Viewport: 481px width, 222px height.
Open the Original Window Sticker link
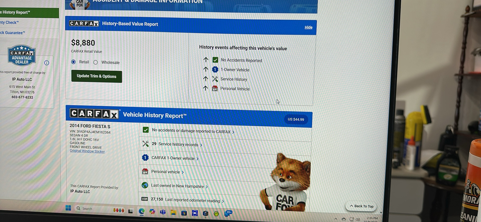[x=87, y=151]
